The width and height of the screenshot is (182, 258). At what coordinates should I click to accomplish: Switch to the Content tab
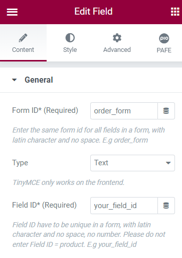(x=23, y=43)
